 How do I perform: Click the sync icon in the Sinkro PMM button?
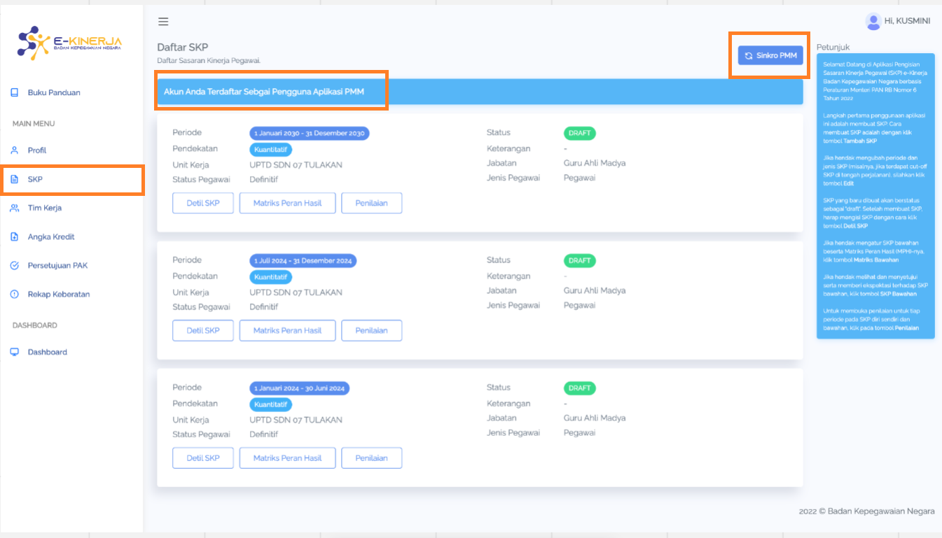click(x=749, y=55)
